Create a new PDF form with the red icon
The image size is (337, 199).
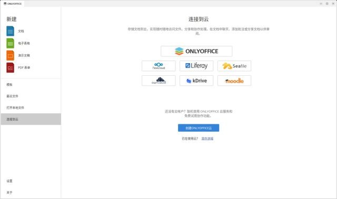[11, 68]
